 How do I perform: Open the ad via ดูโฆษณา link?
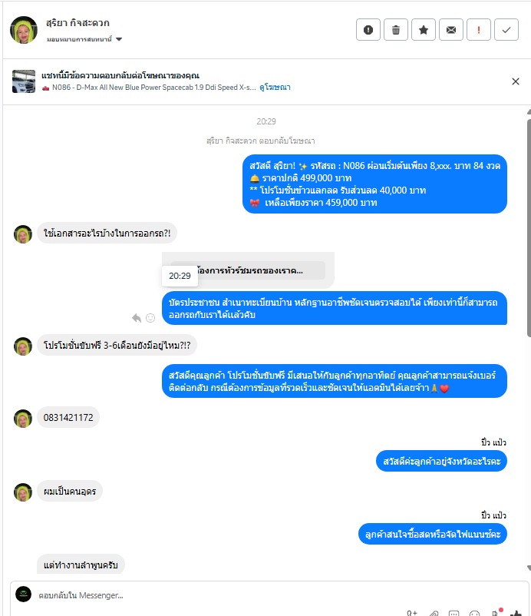[274, 88]
